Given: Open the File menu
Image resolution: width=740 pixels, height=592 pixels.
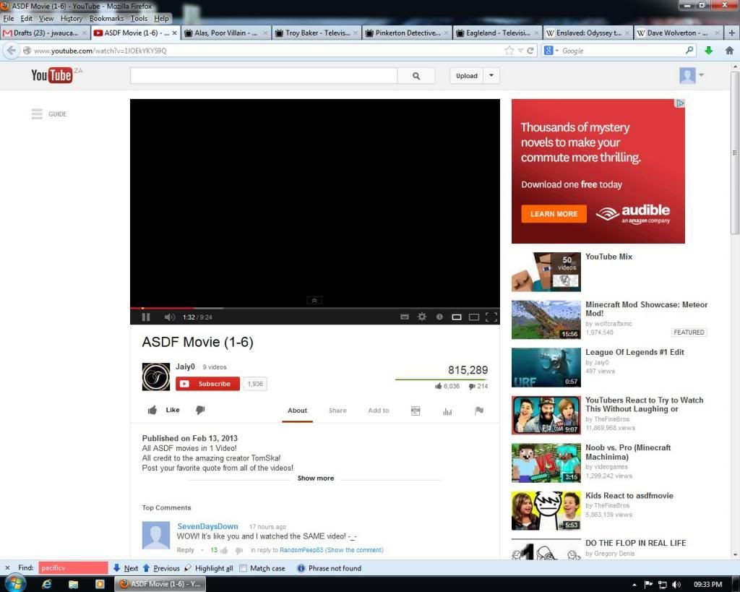Looking at the screenshot, I should tap(9, 18).
